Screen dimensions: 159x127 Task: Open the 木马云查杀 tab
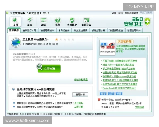click(64, 30)
